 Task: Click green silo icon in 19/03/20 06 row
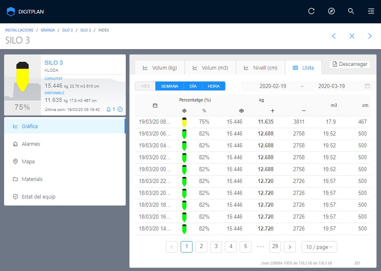coord(184,134)
